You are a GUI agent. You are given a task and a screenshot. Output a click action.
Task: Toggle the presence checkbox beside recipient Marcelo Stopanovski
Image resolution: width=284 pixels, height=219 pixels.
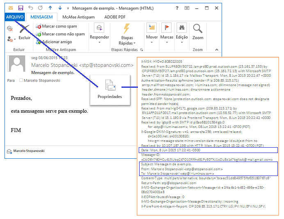click(21, 80)
